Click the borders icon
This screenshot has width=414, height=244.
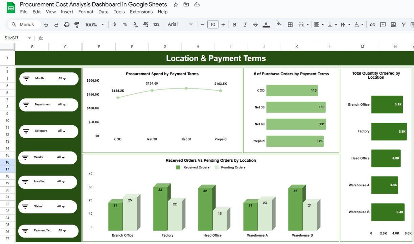pos(290,24)
